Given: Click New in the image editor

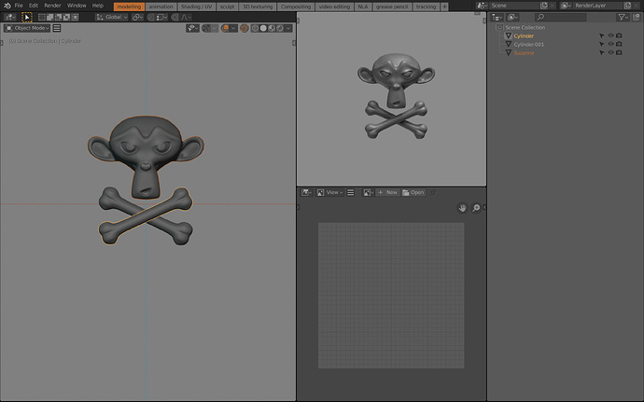Looking at the screenshot, I should tap(387, 192).
